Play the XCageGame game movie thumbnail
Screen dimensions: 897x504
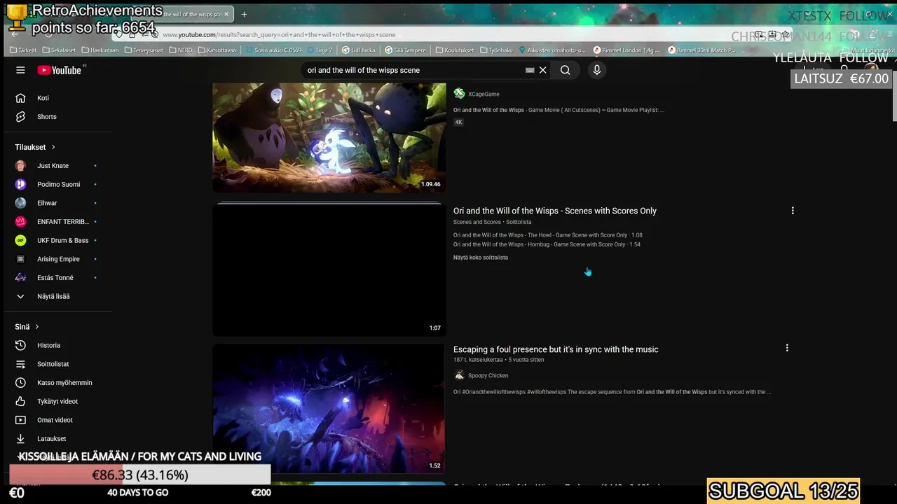[x=329, y=137]
